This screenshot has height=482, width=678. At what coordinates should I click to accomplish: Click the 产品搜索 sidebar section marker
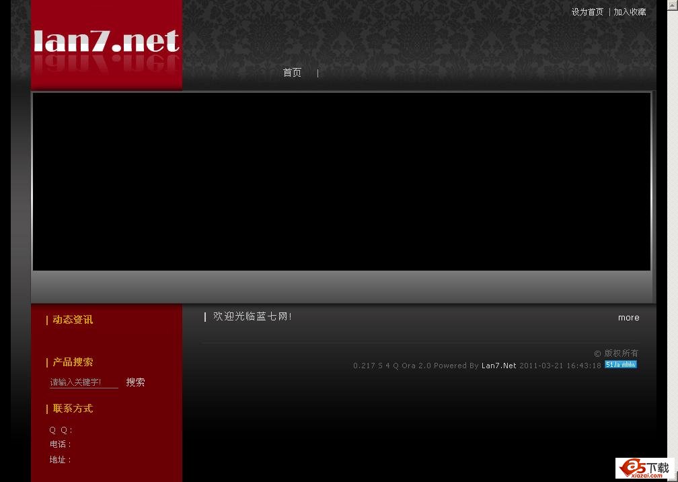[x=73, y=361]
